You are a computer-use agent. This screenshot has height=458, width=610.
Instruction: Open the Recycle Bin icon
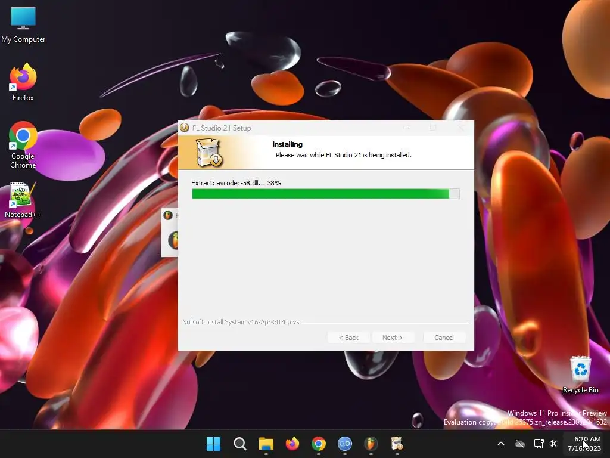[x=580, y=375]
